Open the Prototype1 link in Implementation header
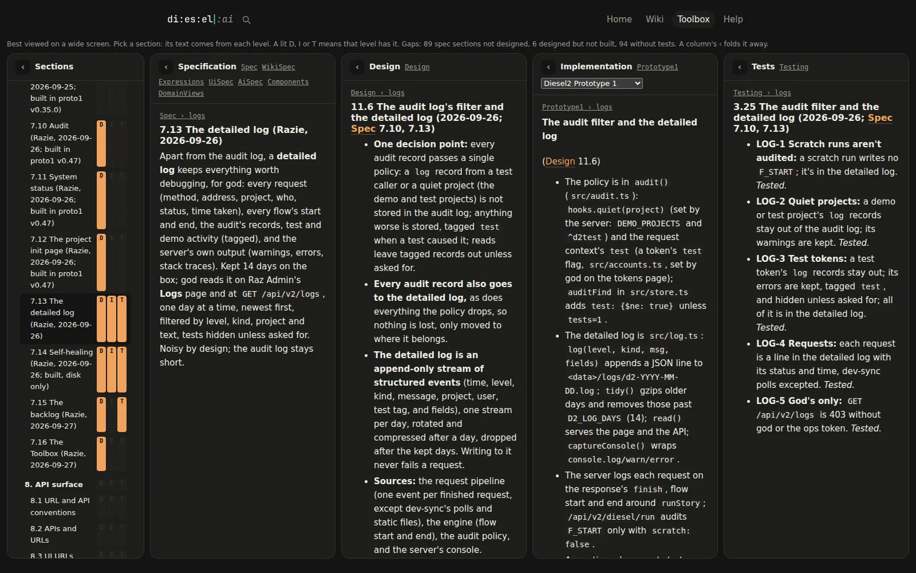The height and width of the screenshot is (573, 916). point(657,67)
